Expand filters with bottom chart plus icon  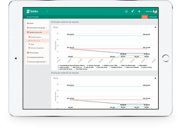[155, 78]
